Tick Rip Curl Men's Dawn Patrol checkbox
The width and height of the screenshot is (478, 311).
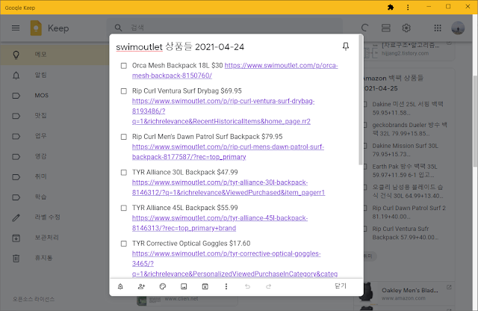[x=124, y=137]
